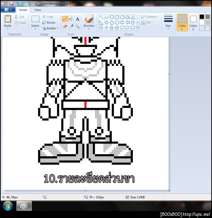Screen dimensions: 212x218
Task: Choose the Curve shape
Action: coord(106,17)
